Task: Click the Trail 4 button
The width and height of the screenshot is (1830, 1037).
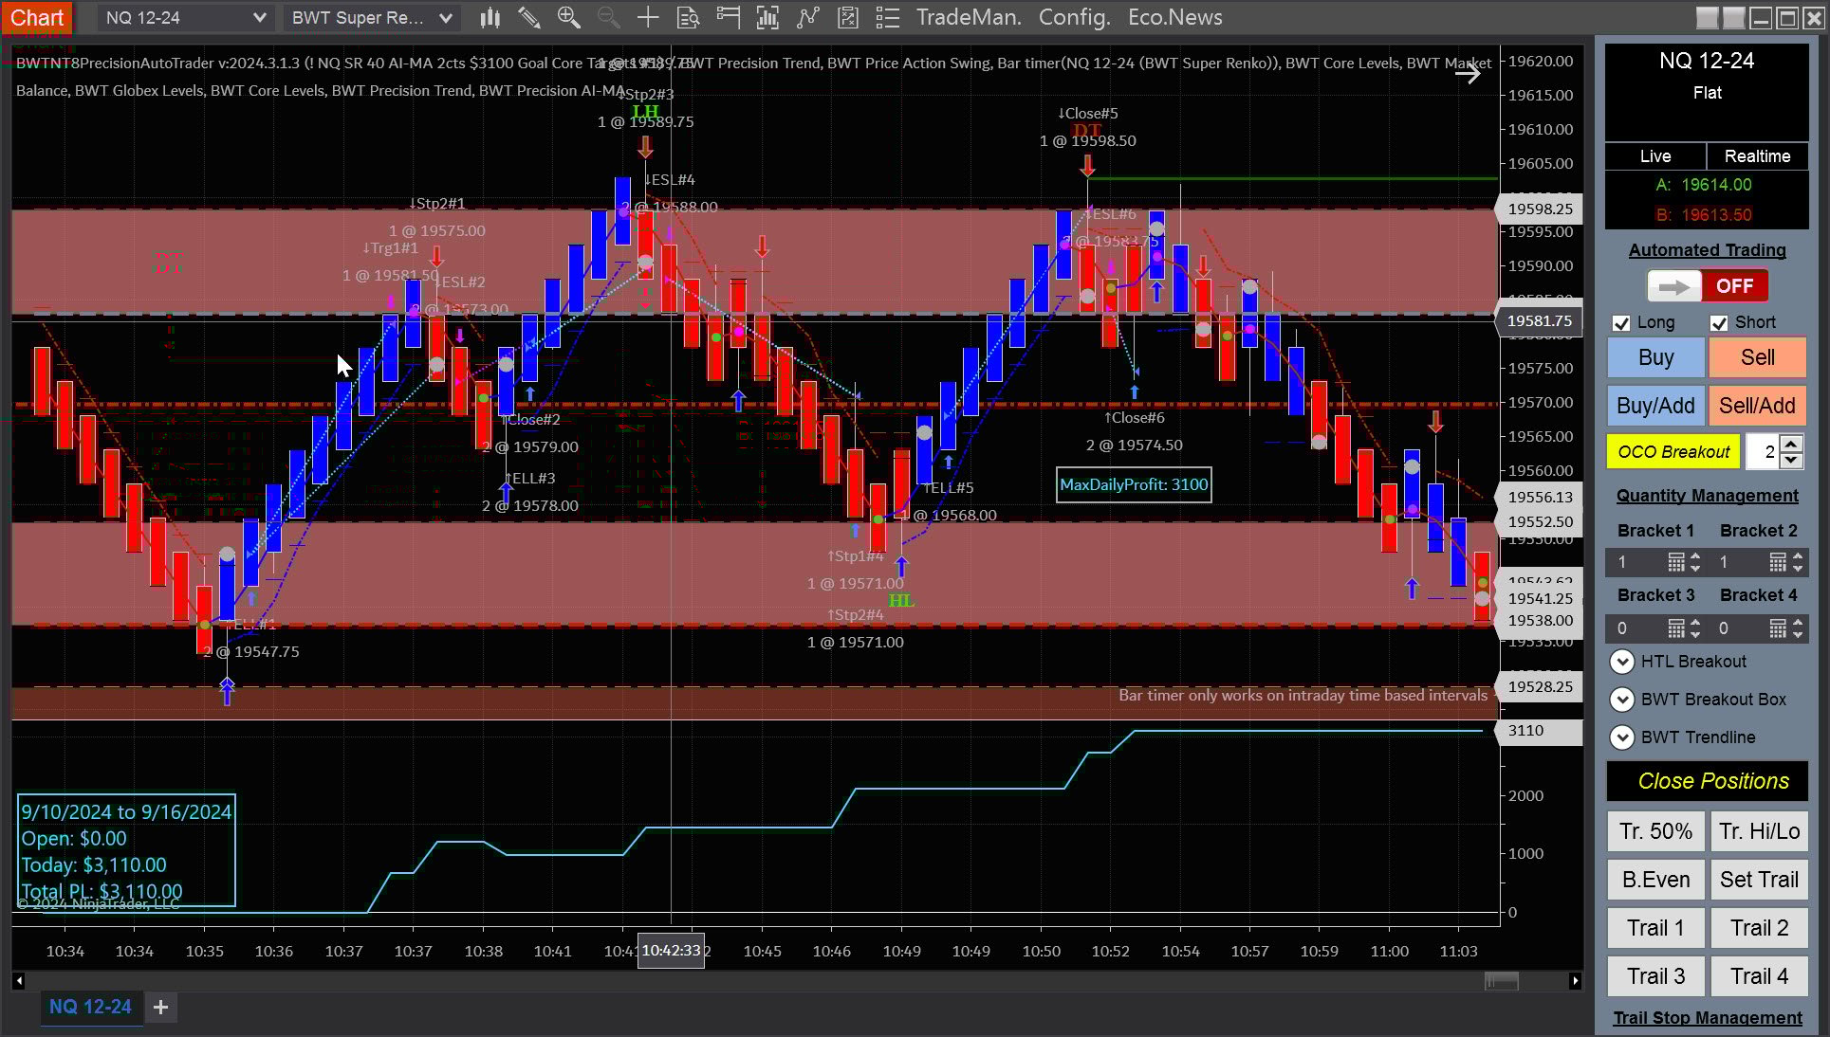Action: [x=1759, y=976]
